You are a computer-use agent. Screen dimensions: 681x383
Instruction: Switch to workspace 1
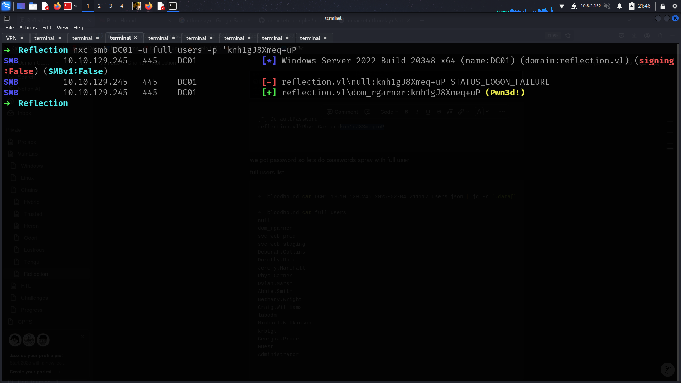[88, 6]
